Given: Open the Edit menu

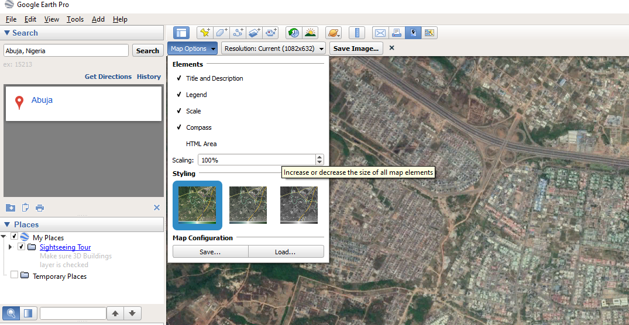Looking at the screenshot, I should [x=30, y=19].
